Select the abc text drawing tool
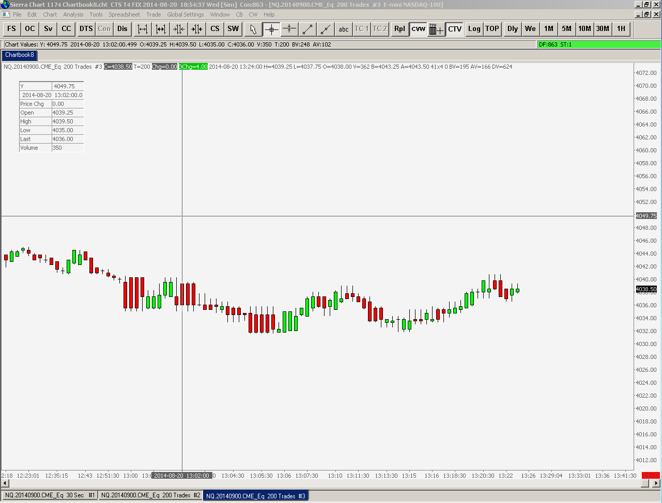662x503 pixels. [x=344, y=29]
